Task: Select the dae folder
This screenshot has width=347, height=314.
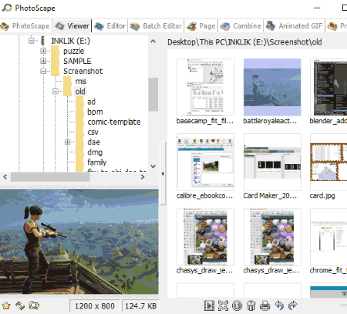Action: [93, 142]
